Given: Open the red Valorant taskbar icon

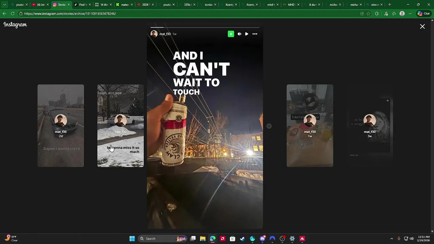Looking at the screenshot, I should click(302, 239).
